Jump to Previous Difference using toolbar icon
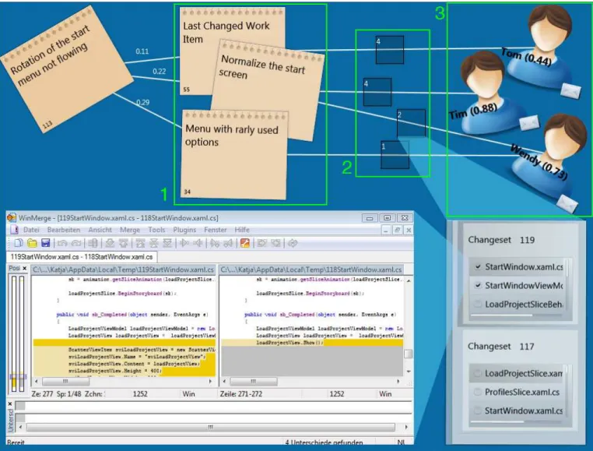 click(123, 243)
